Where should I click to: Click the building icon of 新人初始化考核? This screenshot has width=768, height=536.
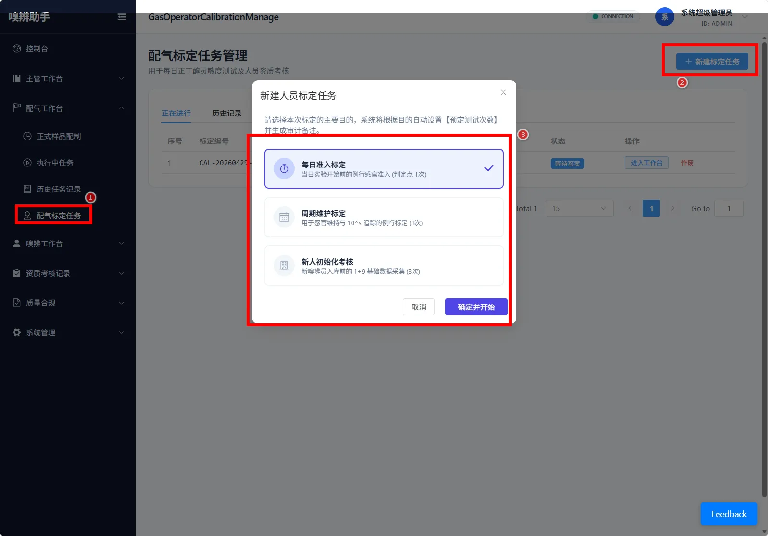pos(284,266)
